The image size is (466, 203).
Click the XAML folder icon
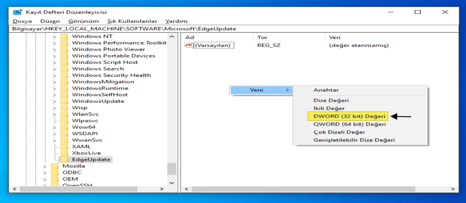[64, 146]
